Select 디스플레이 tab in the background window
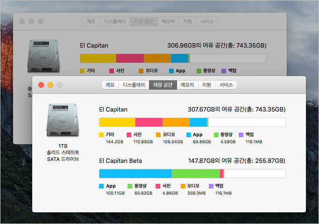 click(x=115, y=21)
